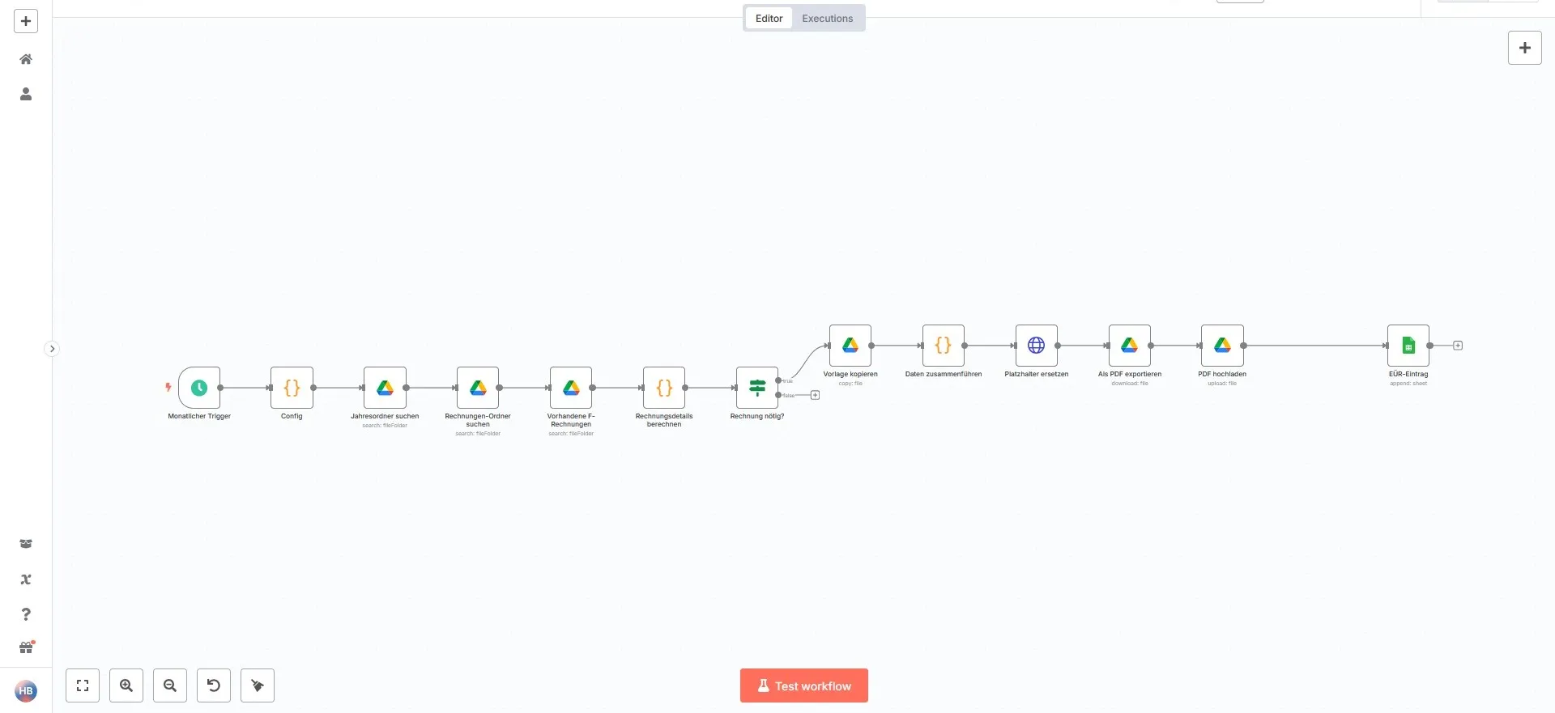
Task: Select the Config code node
Action: pos(292,388)
